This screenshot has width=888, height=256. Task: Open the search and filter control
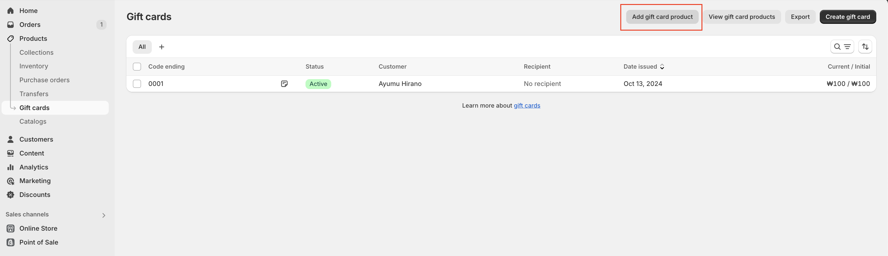pyautogui.click(x=842, y=47)
